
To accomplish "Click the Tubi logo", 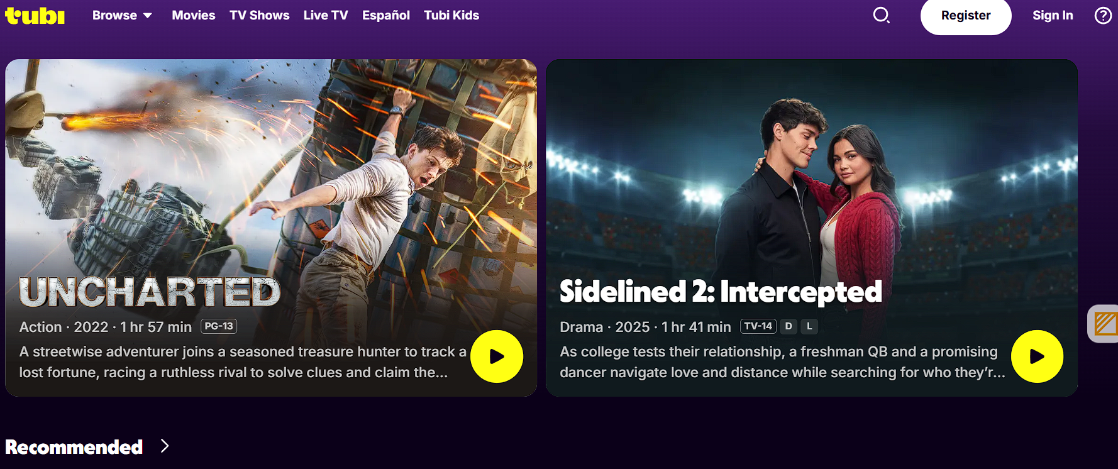I will 35,15.
